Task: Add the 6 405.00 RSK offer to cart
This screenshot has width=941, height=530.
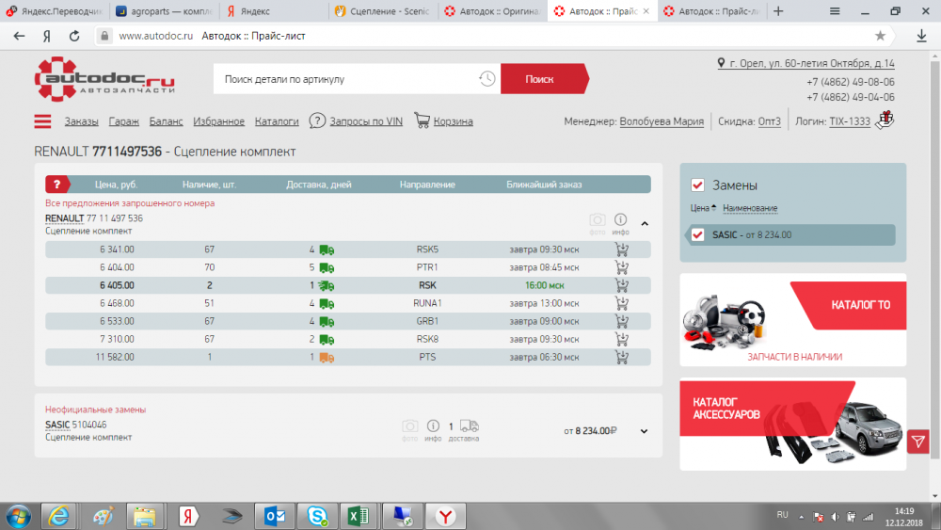Action: [622, 285]
